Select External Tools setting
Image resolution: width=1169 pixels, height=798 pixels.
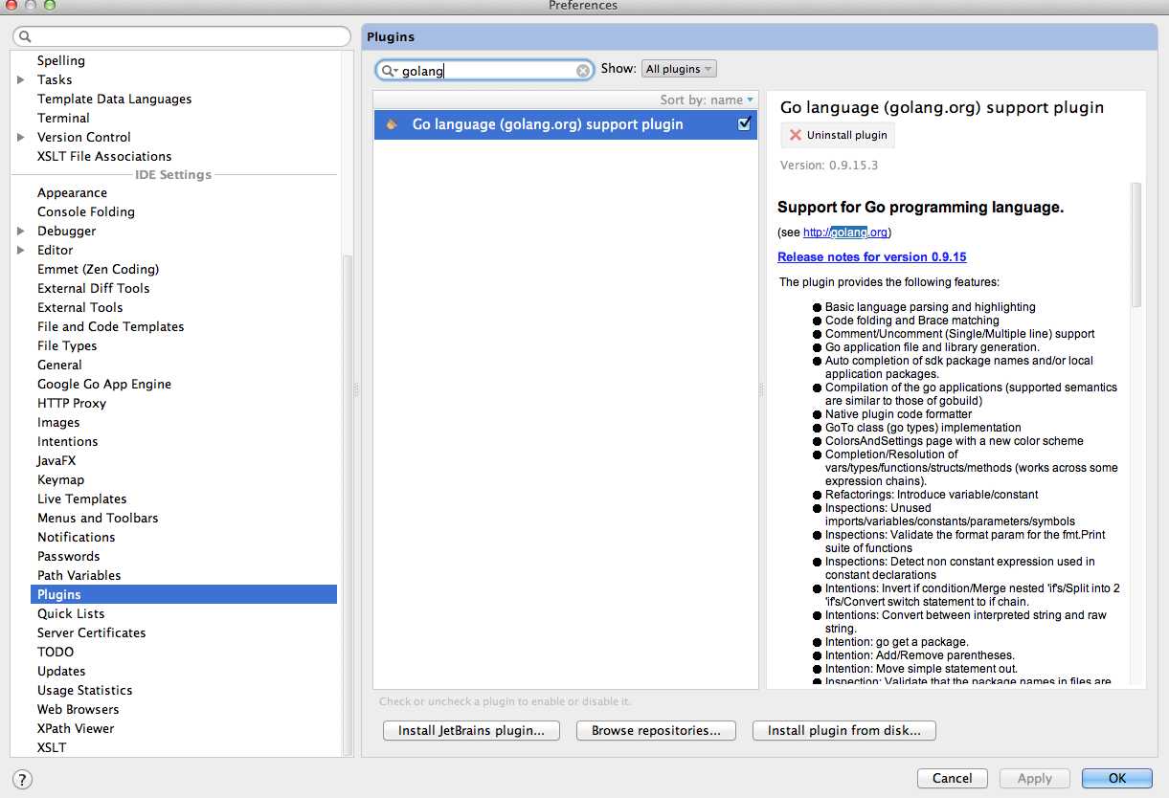80,308
